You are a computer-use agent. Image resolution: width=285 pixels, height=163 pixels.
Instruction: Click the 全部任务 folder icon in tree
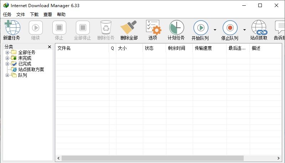(14, 52)
